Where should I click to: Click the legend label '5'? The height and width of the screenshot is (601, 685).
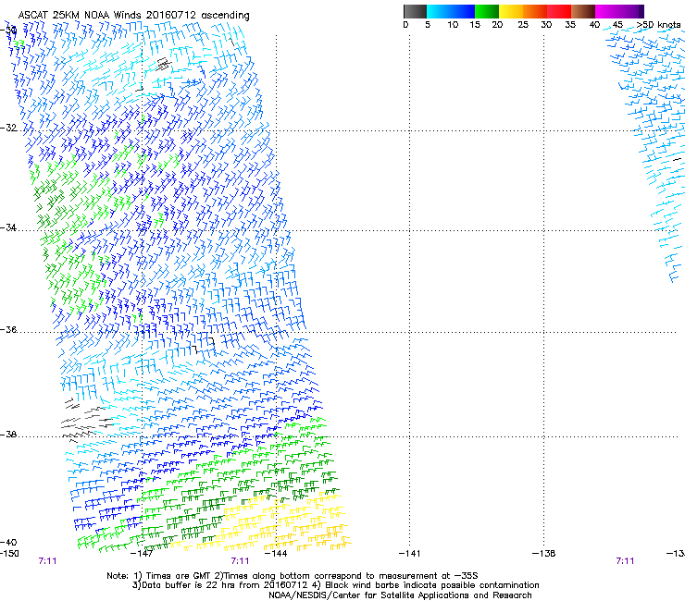[428, 25]
